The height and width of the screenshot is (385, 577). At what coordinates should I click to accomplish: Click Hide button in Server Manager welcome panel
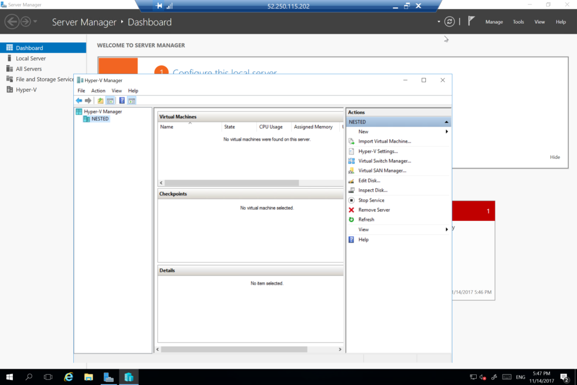[554, 157]
